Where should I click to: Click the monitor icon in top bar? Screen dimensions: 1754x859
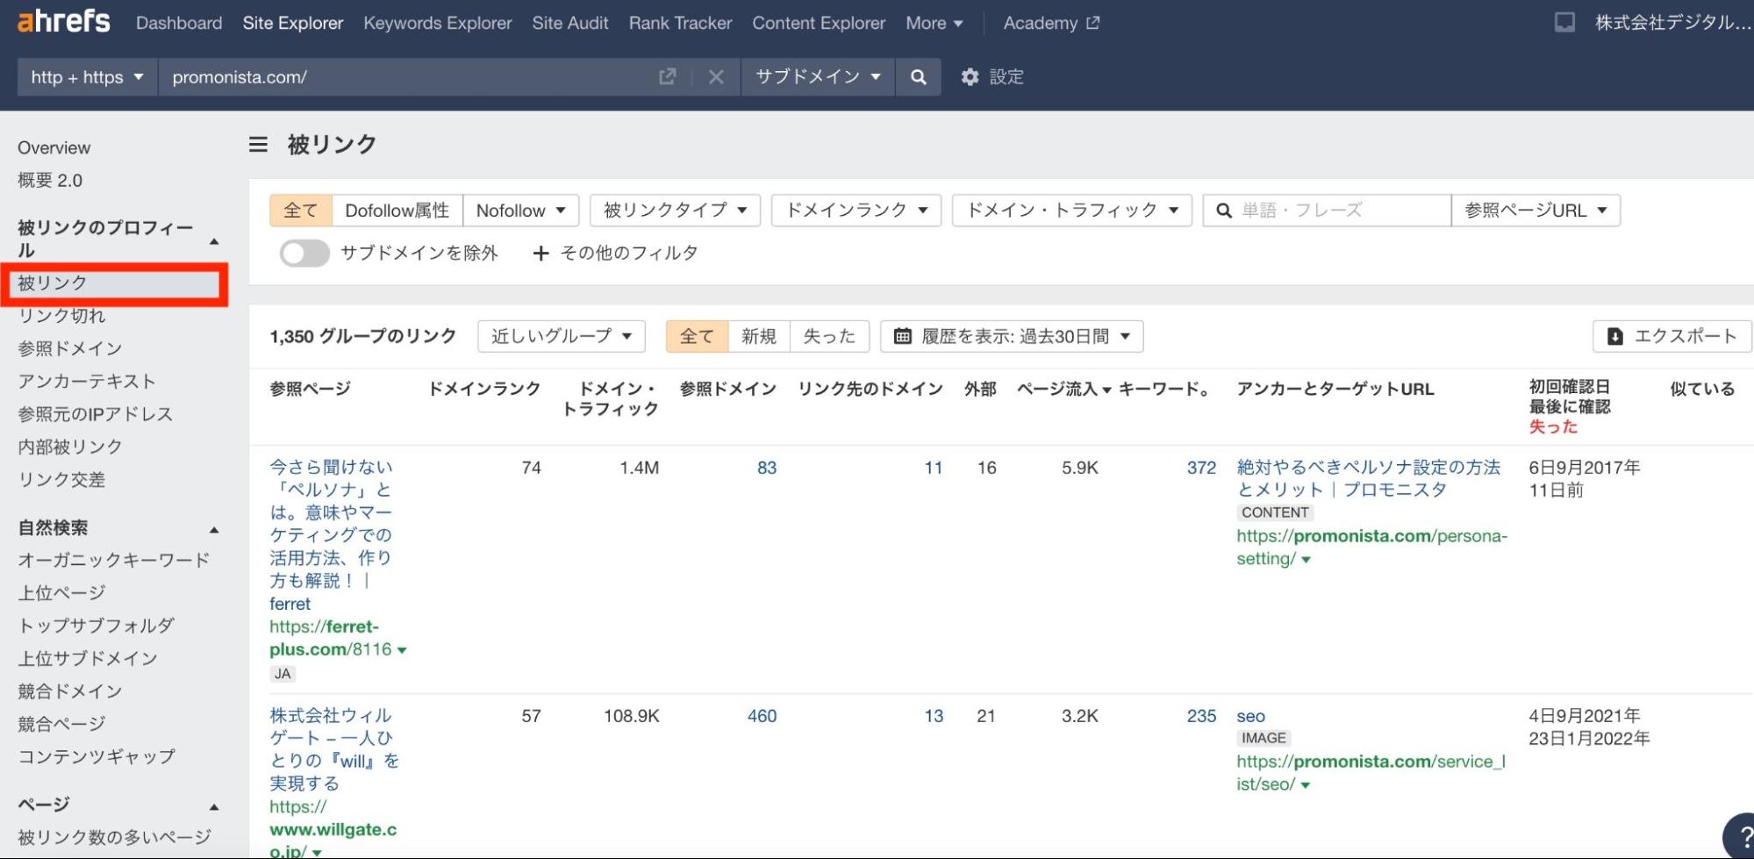point(1564,23)
